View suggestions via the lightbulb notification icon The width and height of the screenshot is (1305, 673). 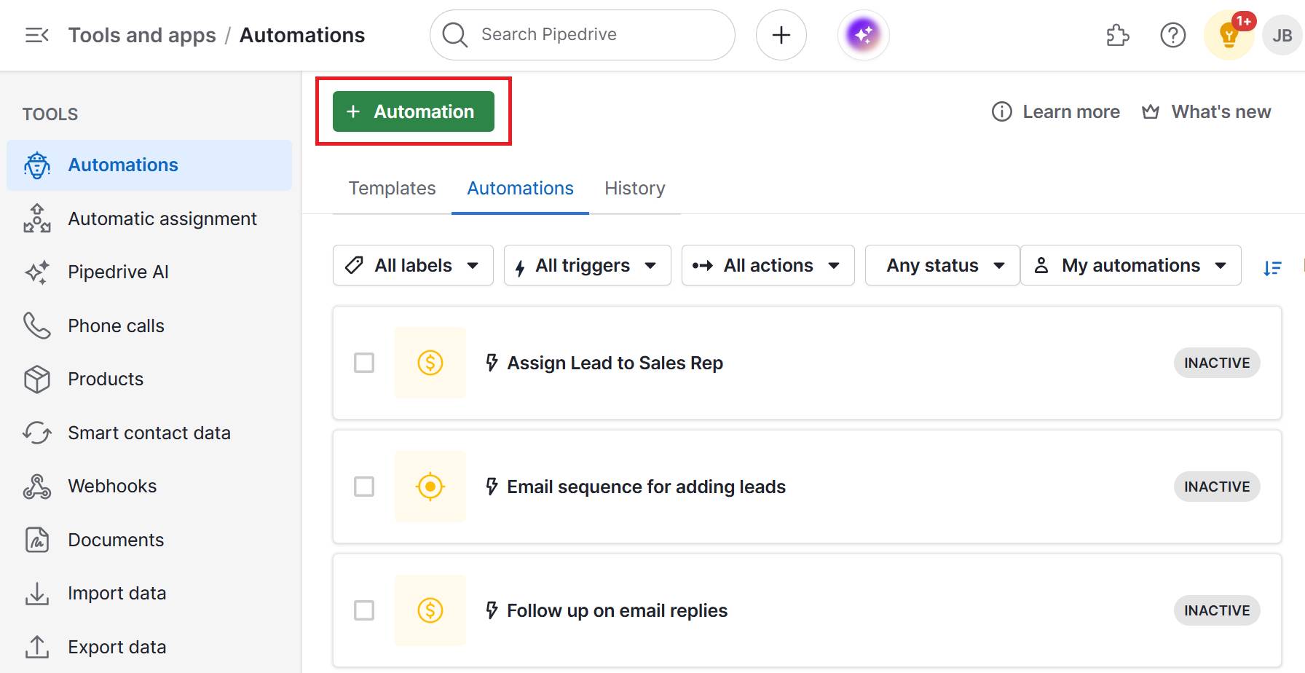coord(1227,35)
